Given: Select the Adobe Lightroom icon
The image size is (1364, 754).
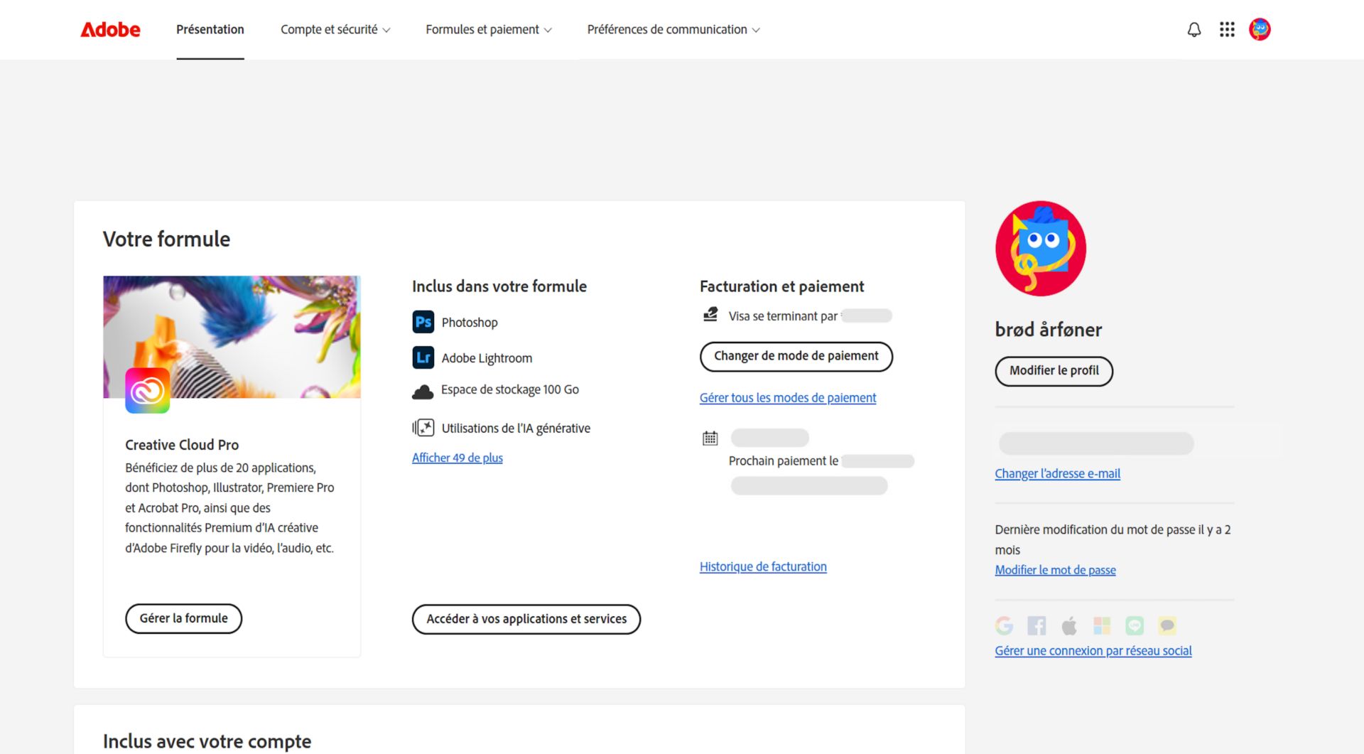Looking at the screenshot, I should click(423, 357).
